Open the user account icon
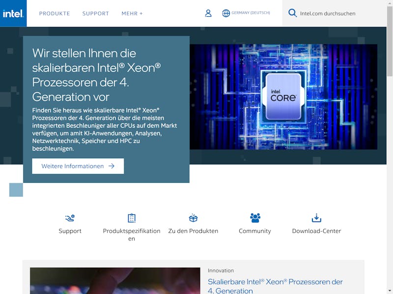The width and height of the screenshot is (393, 294). pos(208,13)
